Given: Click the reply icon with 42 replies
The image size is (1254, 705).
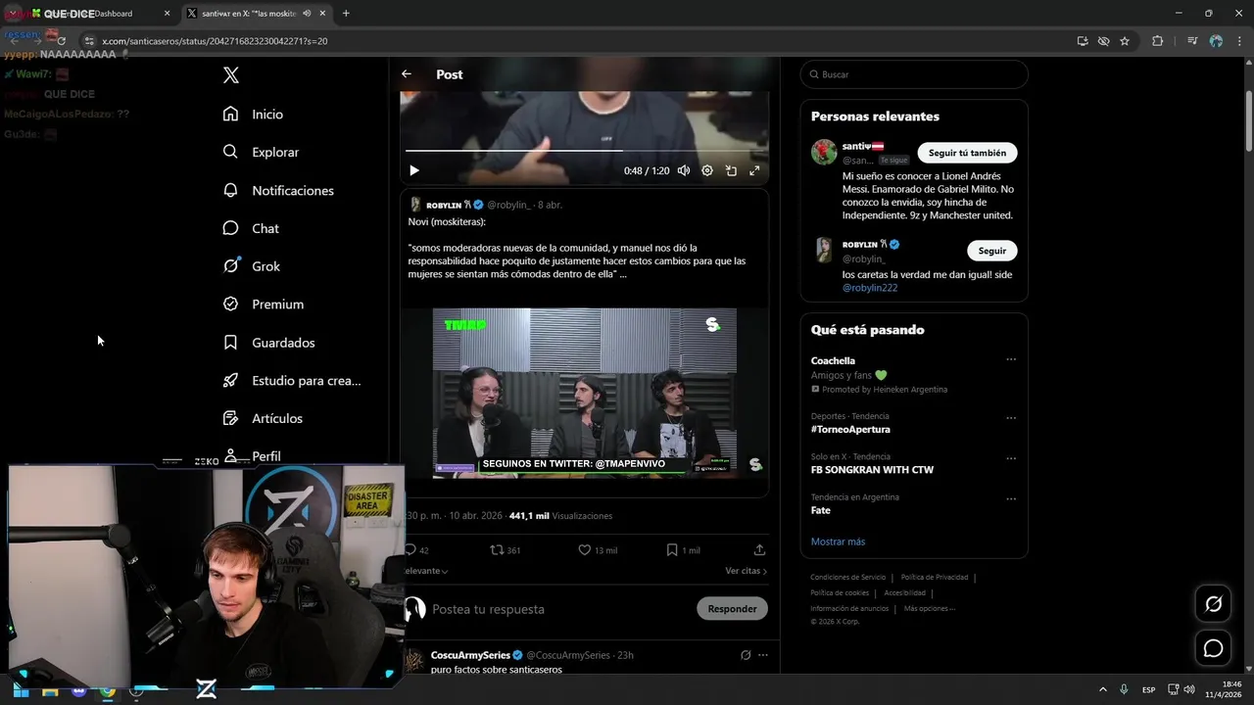Looking at the screenshot, I should point(411,550).
